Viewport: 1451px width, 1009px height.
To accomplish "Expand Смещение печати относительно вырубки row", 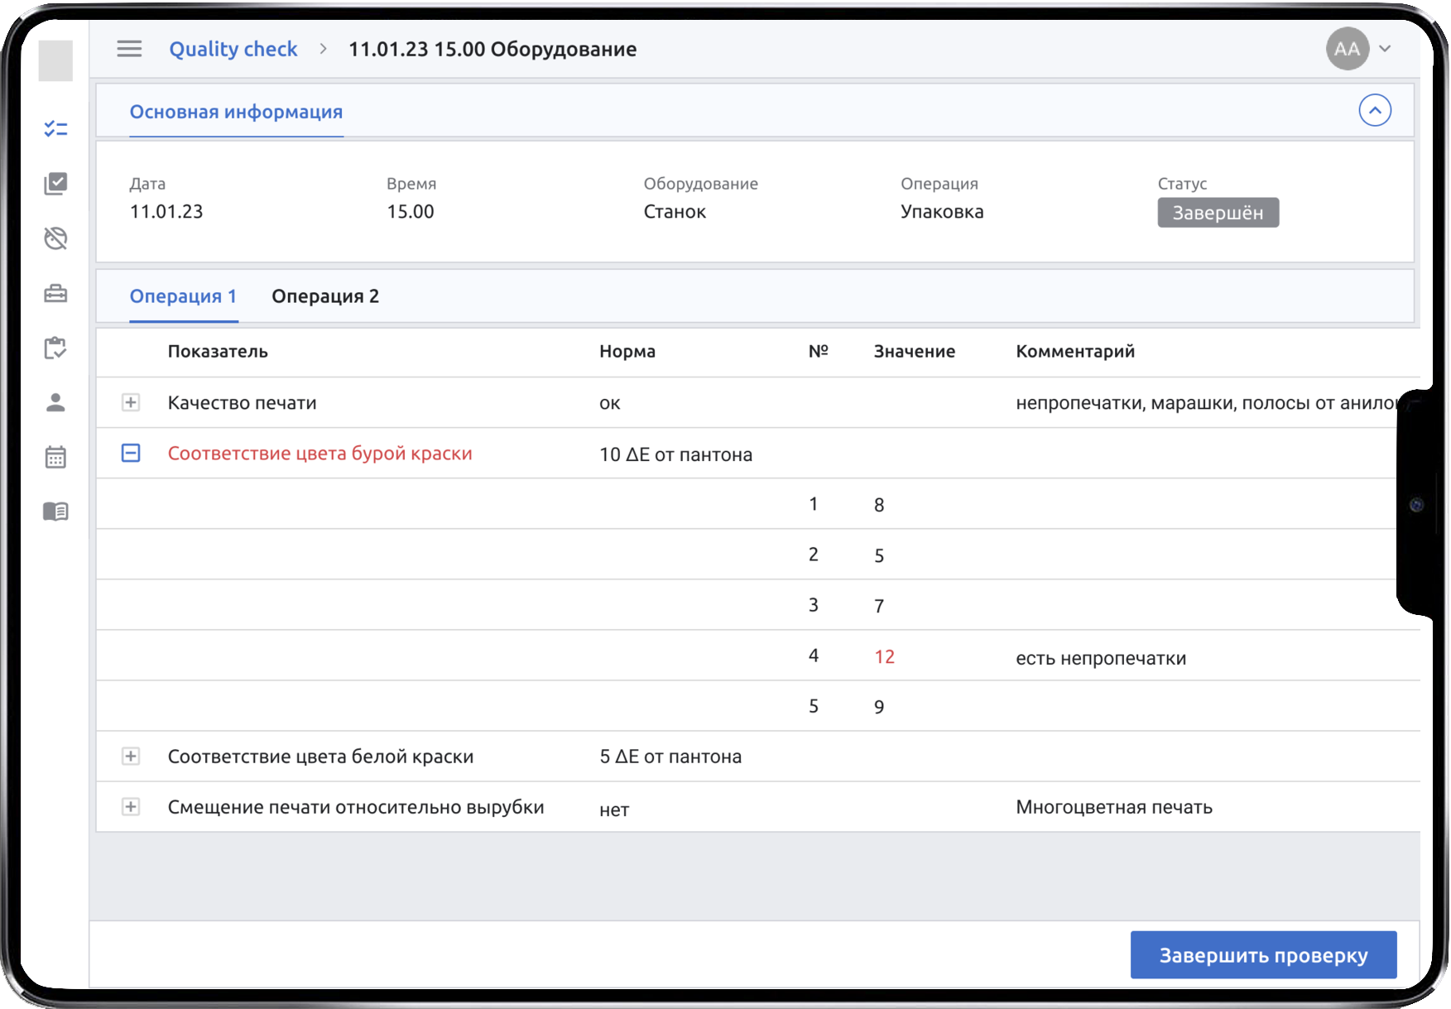I will [131, 807].
